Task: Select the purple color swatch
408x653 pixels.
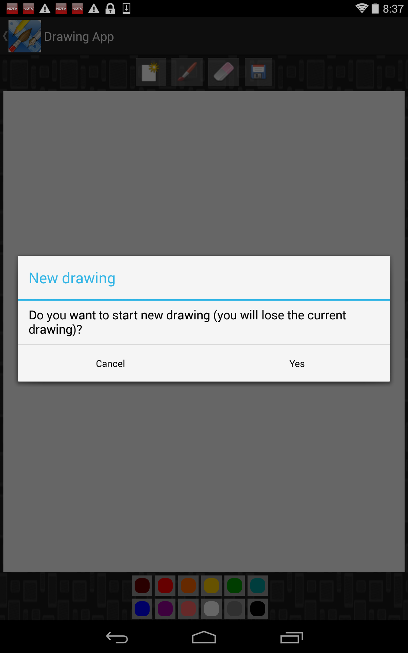Action: point(165,609)
